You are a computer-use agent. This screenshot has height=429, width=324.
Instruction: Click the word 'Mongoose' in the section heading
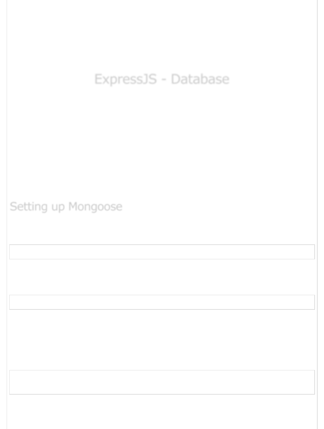[95, 206]
